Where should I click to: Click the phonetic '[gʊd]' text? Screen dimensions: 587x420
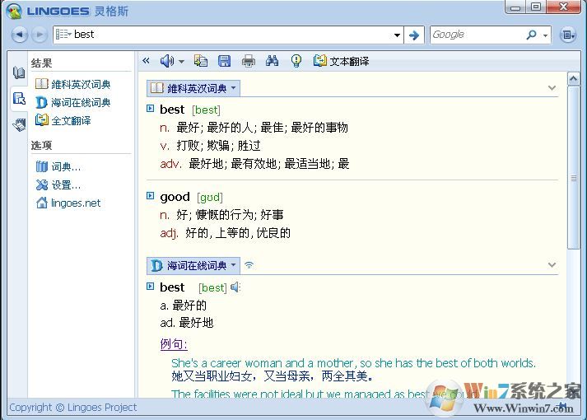210,198
